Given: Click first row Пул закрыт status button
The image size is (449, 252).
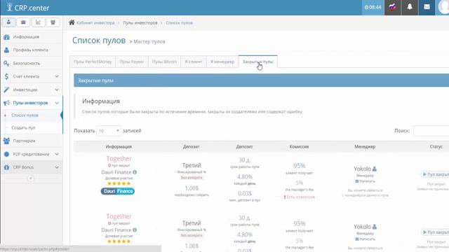Looking at the screenshot, I should [435, 174].
